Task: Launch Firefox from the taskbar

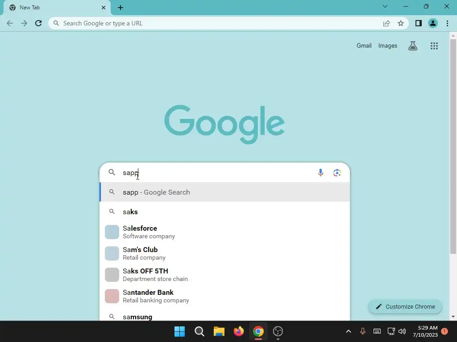Action: 239,331
